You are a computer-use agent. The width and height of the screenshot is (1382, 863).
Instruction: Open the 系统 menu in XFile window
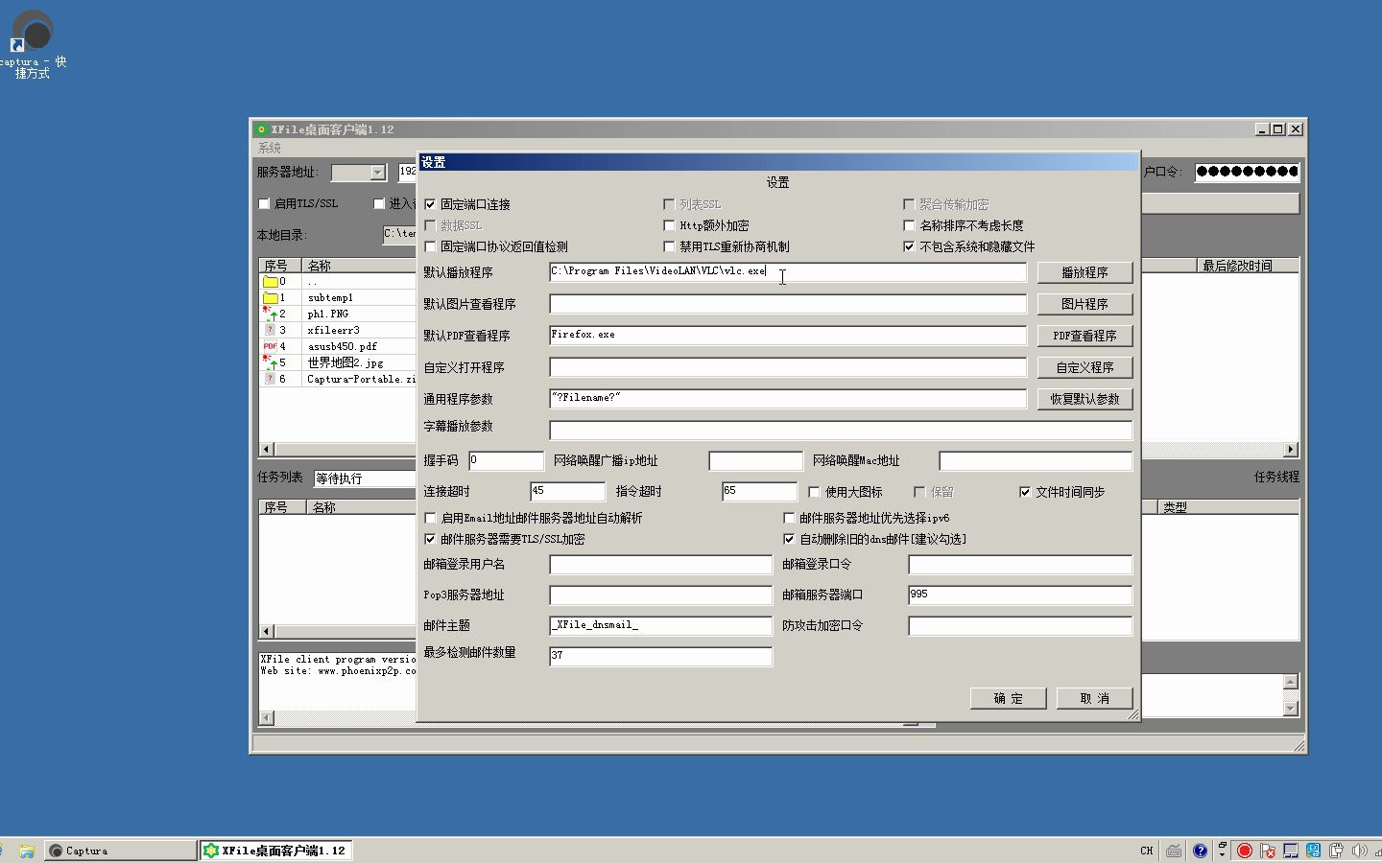click(270, 148)
